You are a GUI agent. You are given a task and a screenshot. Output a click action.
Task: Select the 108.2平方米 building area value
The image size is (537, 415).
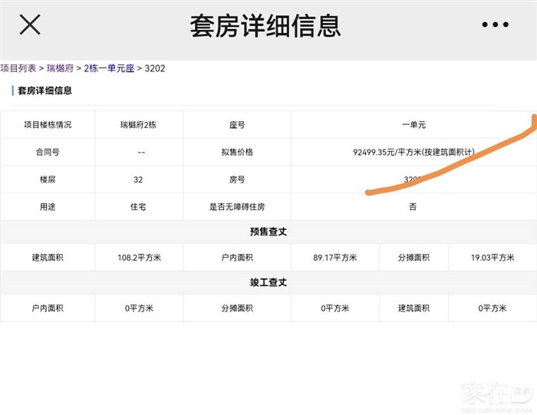pyautogui.click(x=139, y=258)
